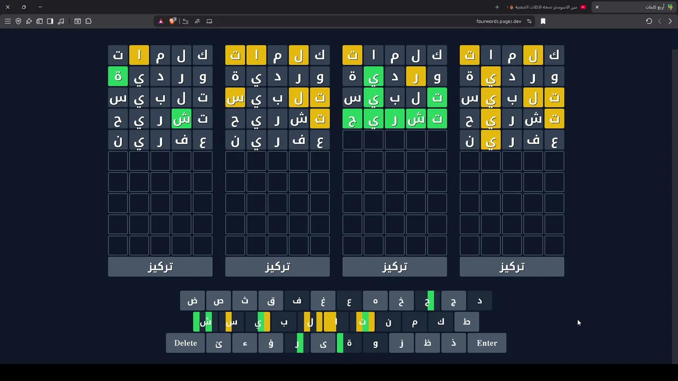678x381 pixels.
Task: Tap the ه key on the keyboard
Action: [375, 301]
